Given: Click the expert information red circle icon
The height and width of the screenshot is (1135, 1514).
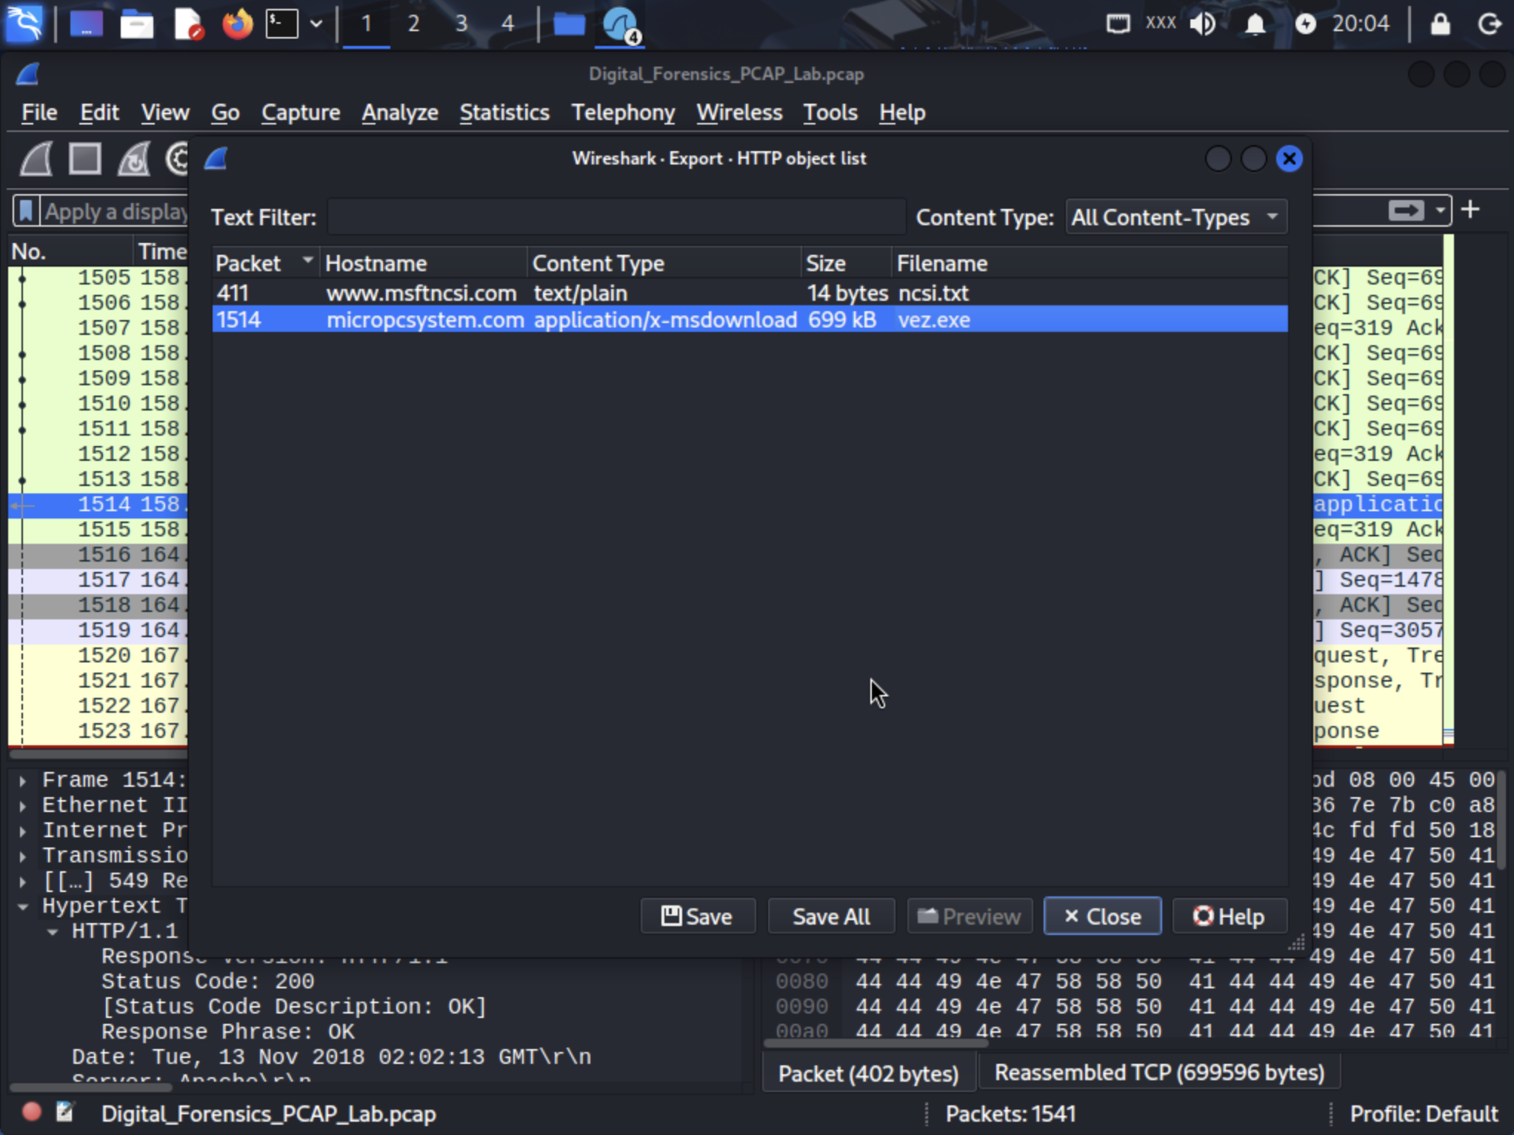Looking at the screenshot, I should tap(31, 1113).
